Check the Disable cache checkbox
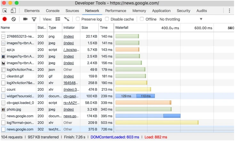The image size is (235, 141). click(x=107, y=19)
